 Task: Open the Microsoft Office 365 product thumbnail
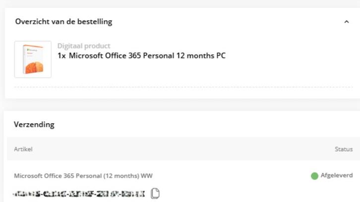(33, 59)
